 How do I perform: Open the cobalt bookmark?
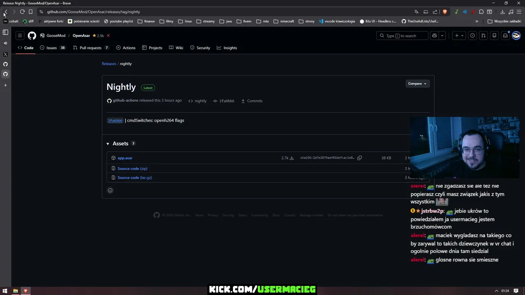pos(11,21)
